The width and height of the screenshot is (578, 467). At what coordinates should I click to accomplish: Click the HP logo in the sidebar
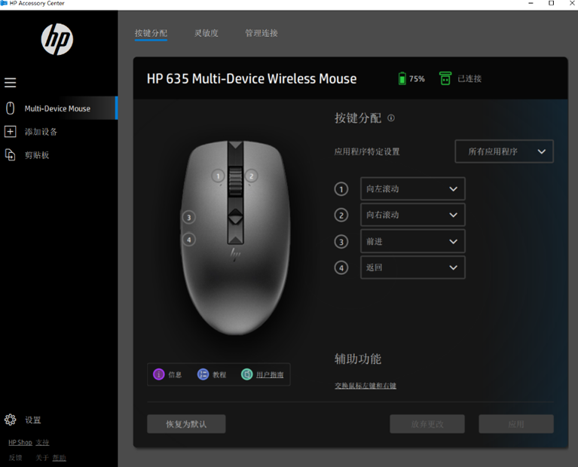(x=57, y=39)
